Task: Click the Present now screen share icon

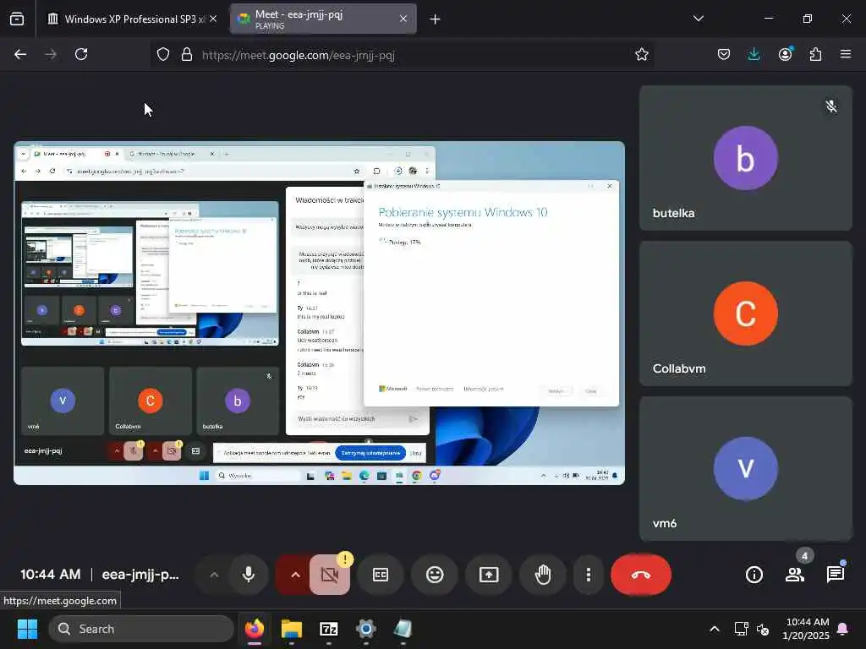Action: (489, 575)
